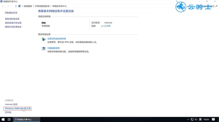219x122 pixels.
Task: Open recent locations dropdown arrow
Action: point(12,6)
